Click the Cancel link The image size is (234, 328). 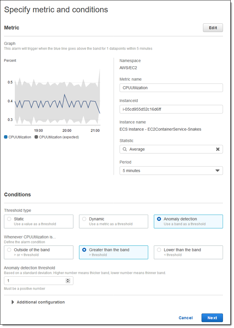click(x=186, y=318)
